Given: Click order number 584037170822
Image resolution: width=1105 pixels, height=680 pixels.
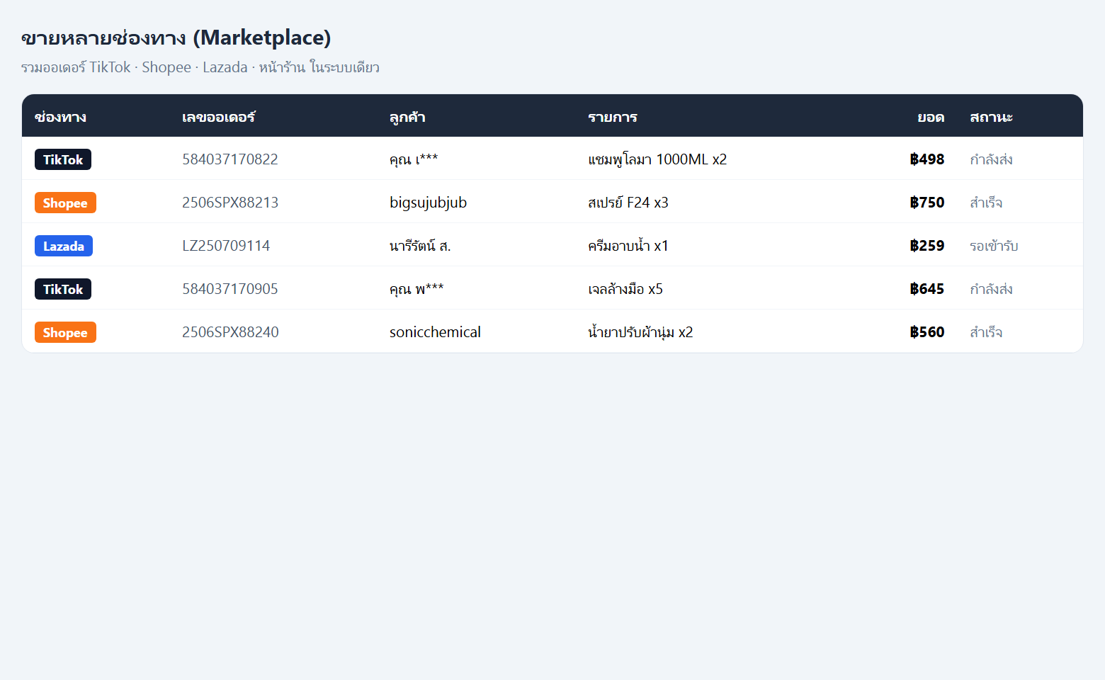Looking at the screenshot, I should coord(230,159).
